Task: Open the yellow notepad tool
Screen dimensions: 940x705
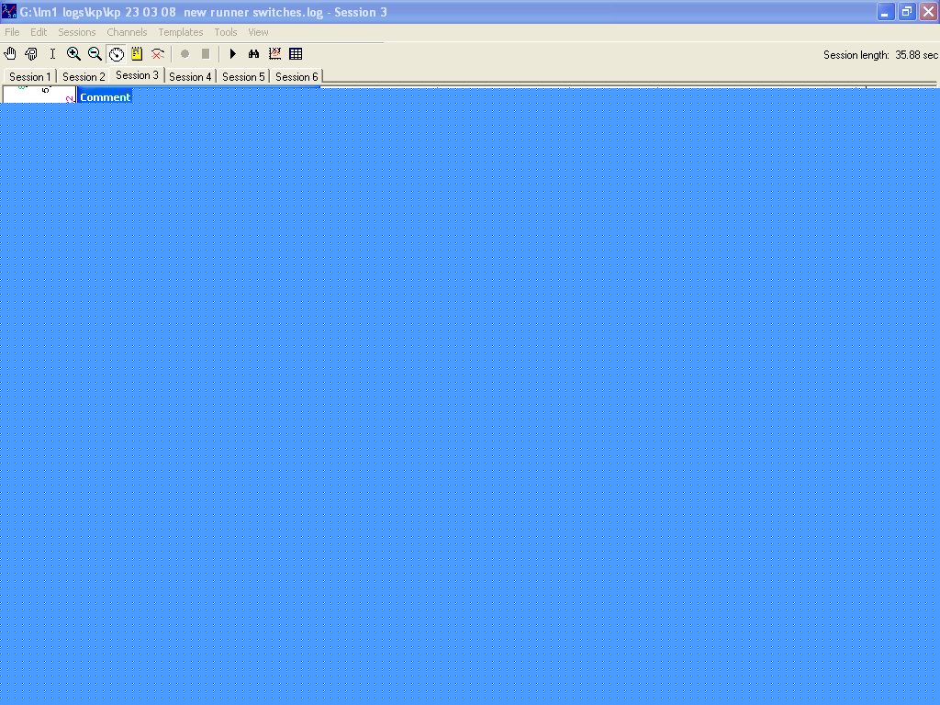Action: pos(137,54)
